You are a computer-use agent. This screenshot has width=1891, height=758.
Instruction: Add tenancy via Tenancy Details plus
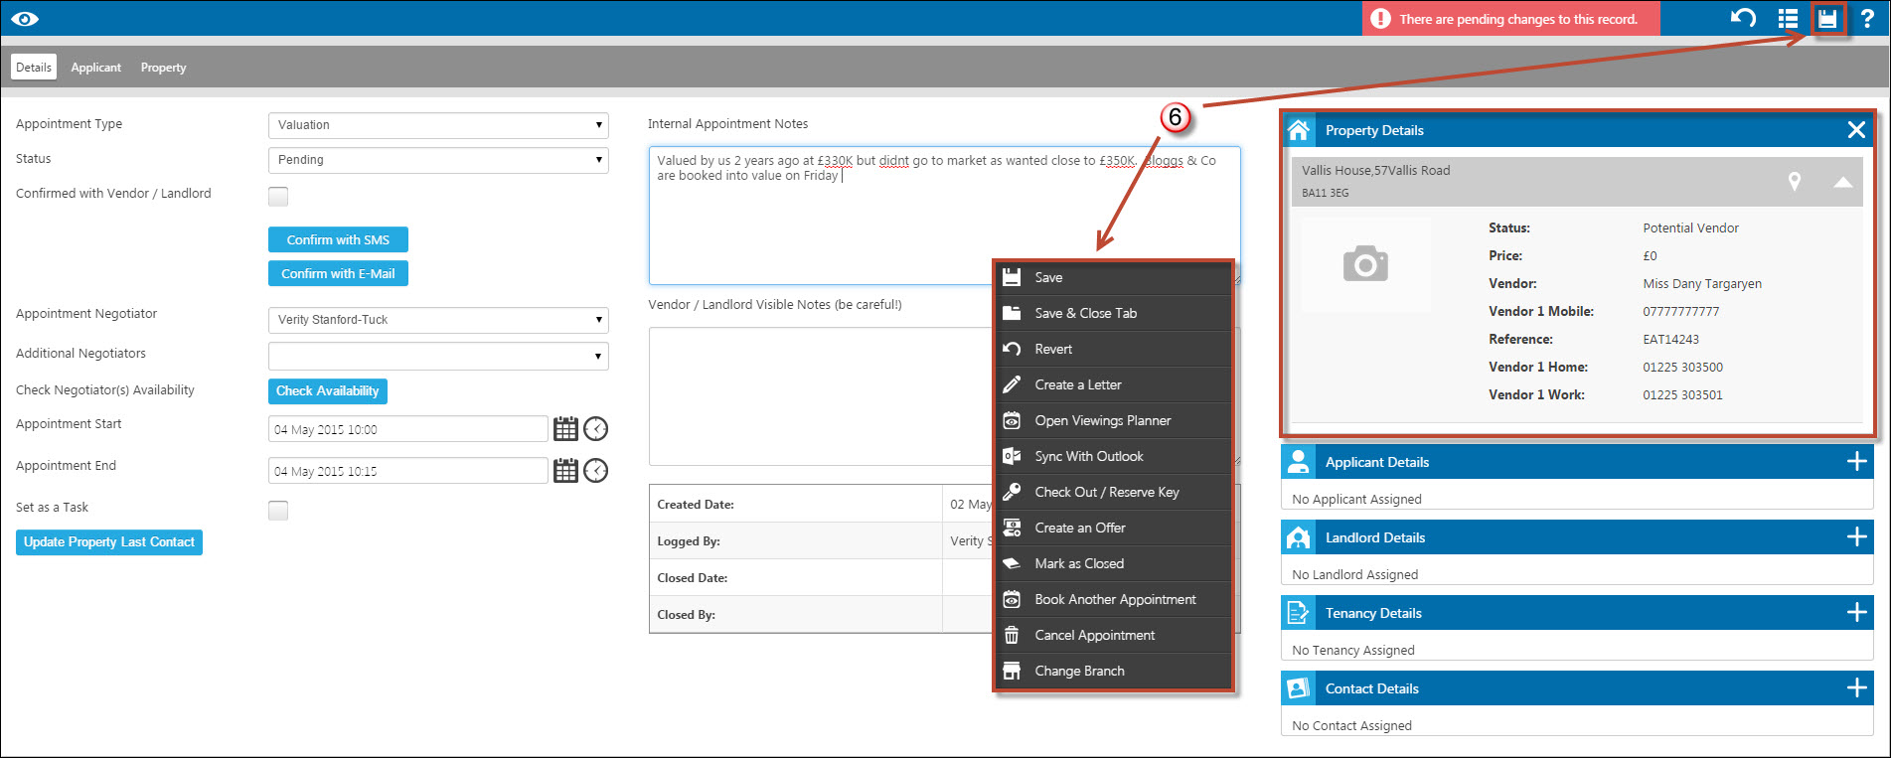pos(1856,613)
